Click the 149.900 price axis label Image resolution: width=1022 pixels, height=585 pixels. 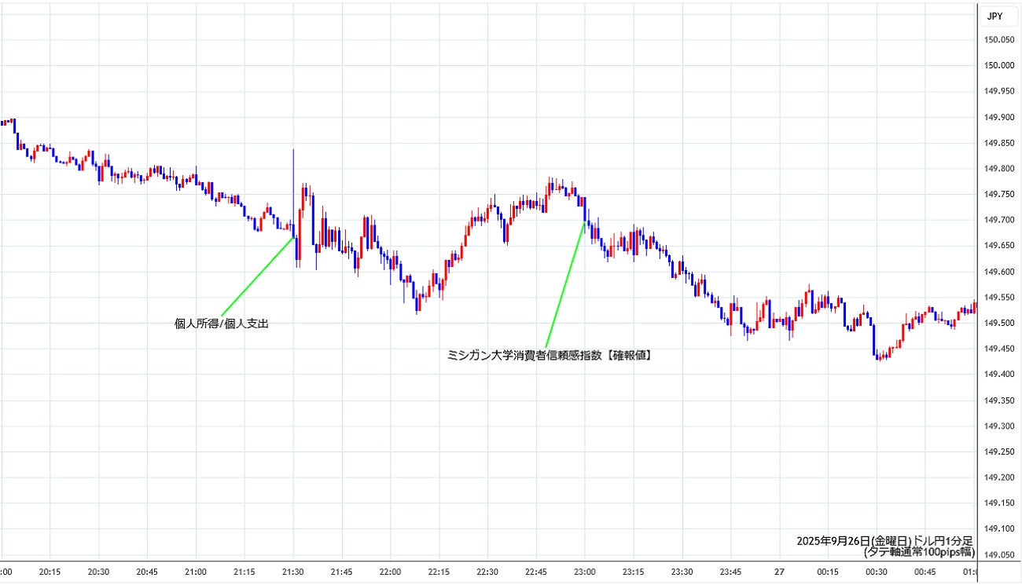[999, 118]
